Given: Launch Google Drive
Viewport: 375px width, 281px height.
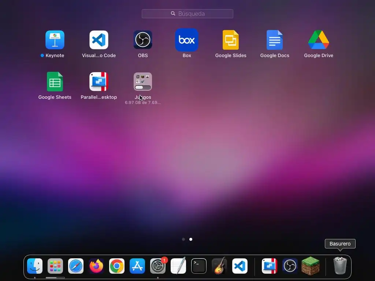Looking at the screenshot, I should (x=319, y=40).
